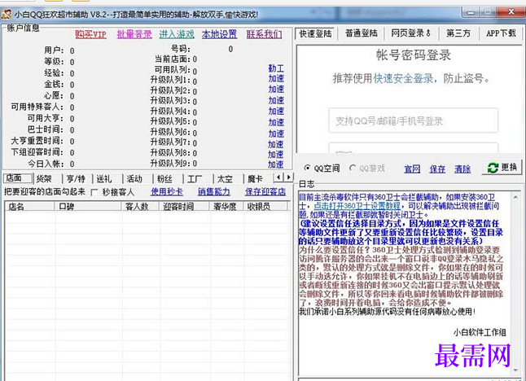
Task: Click the 使用秒卡 link
Action: pyautogui.click(x=167, y=192)
